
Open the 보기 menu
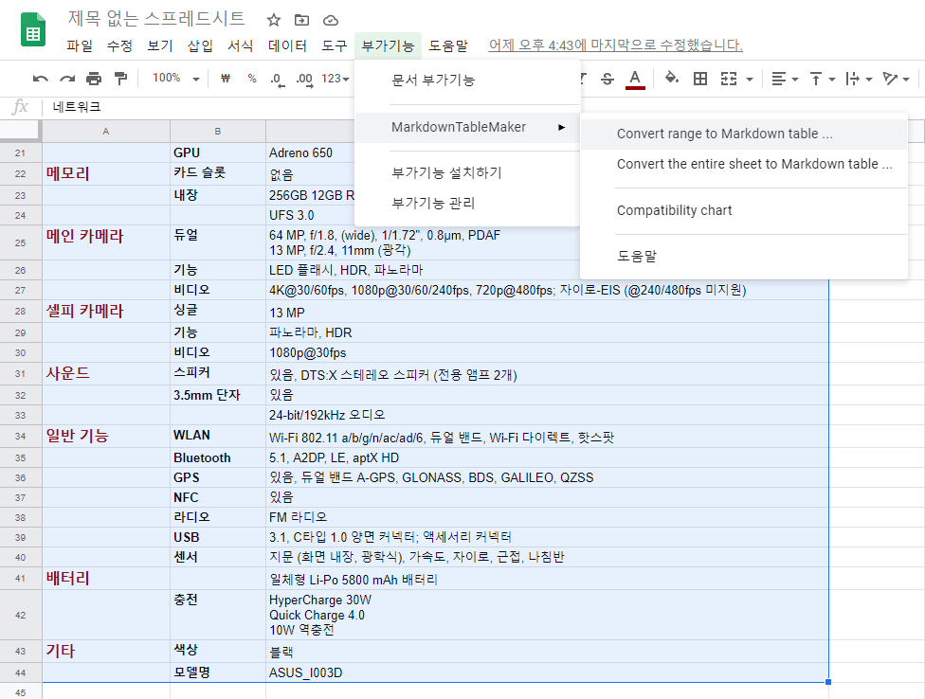point(160,46)
